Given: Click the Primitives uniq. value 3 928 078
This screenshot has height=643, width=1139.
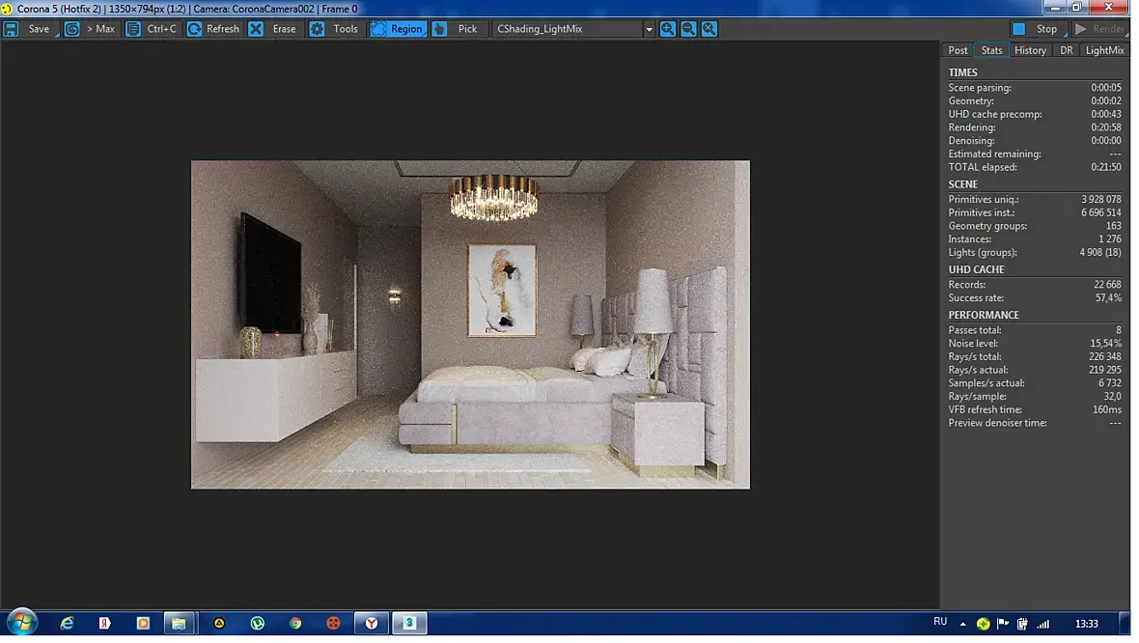Looking at the screenshot, I should [1101, 200].
